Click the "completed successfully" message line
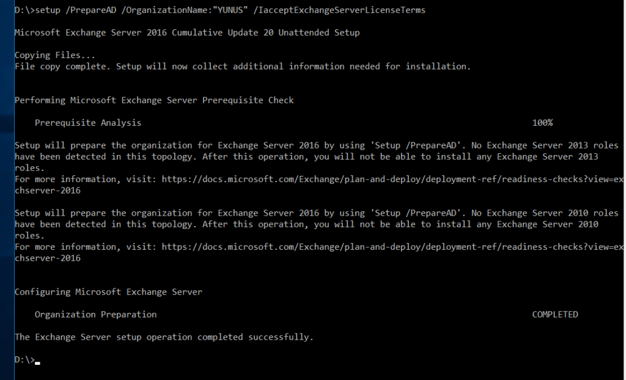626x380 pixels. [164, 337]
